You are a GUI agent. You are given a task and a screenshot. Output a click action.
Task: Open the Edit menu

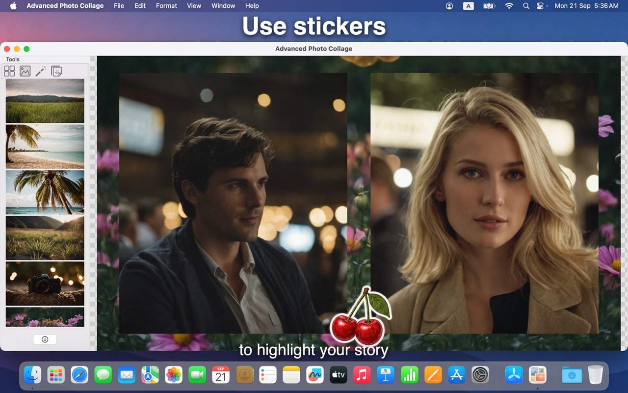[140, 6]
